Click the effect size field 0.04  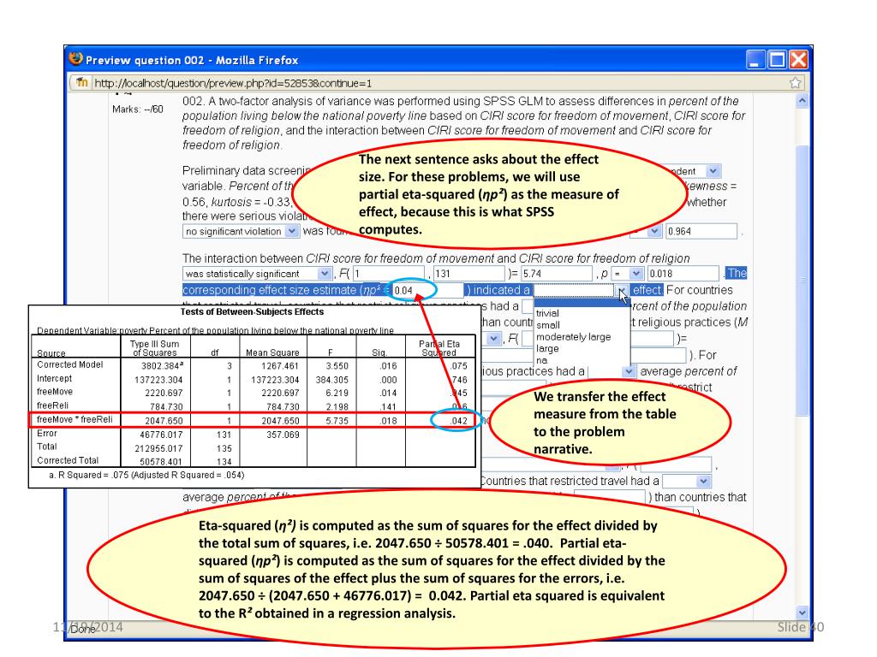click(428, 291)
